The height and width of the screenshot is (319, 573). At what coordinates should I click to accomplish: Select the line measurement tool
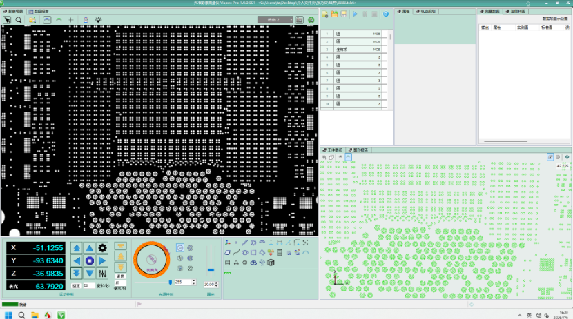pyautogui.click(x=245, y=243)
